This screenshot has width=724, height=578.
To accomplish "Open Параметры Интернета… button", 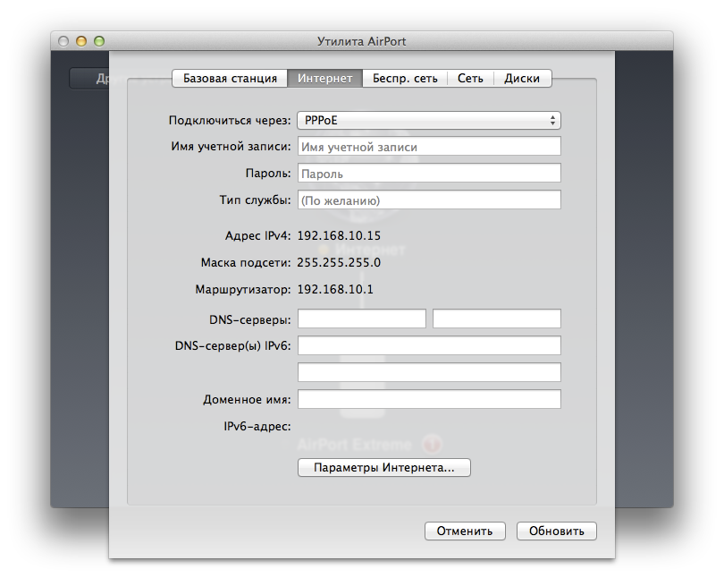I will tap(384, 468).
